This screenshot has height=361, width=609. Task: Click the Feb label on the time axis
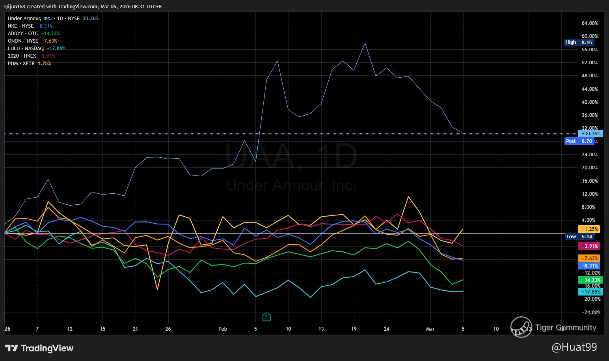pos(223,329)
